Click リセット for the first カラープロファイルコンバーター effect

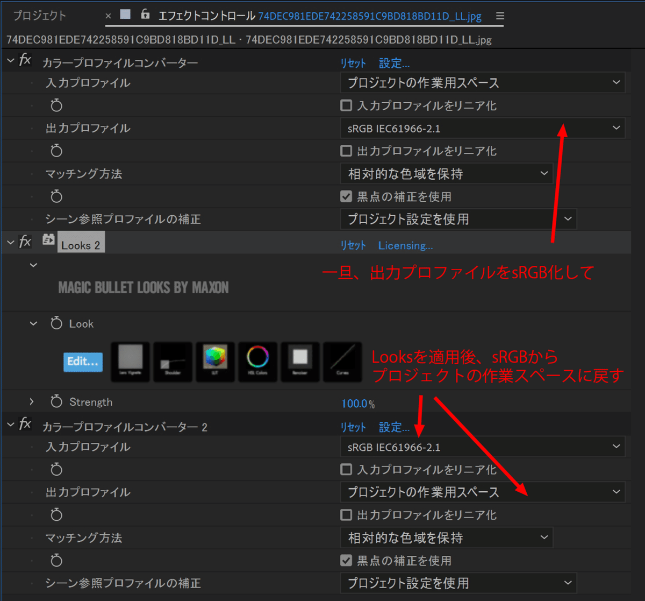[353, 63]
